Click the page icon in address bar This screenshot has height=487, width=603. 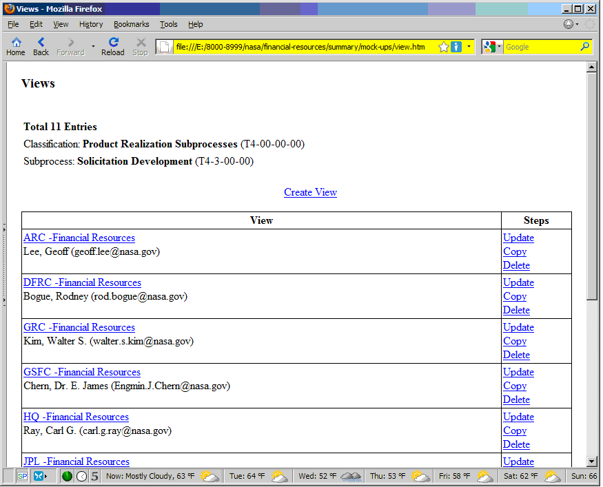point(164,47)
